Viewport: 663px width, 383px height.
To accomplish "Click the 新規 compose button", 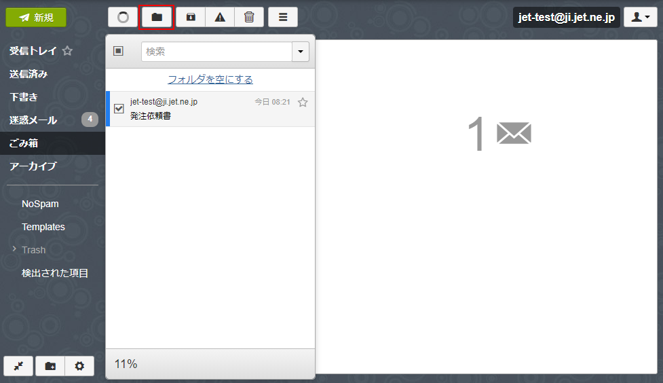I will click(x=36, y=17).
